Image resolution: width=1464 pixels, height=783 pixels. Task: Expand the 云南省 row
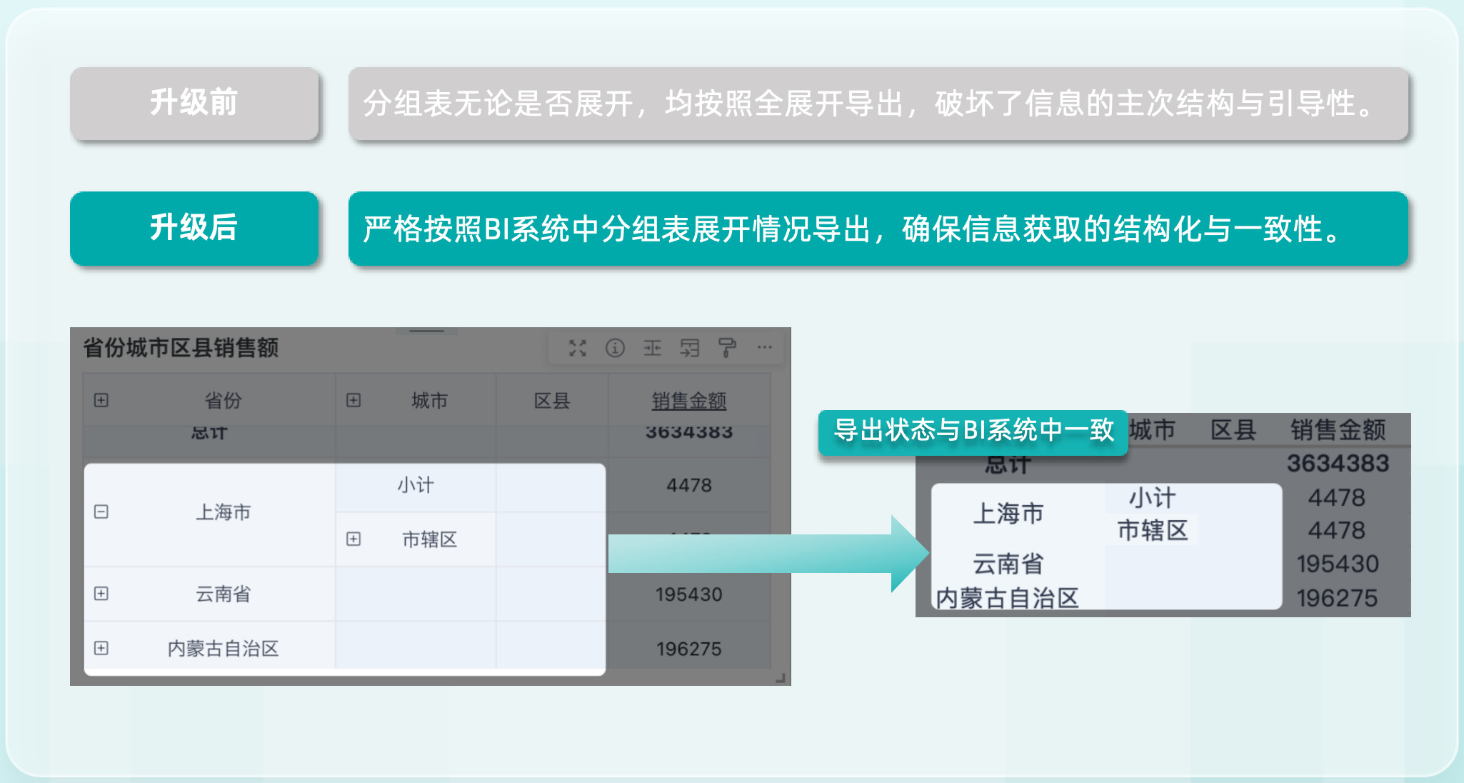pos(101,594)
